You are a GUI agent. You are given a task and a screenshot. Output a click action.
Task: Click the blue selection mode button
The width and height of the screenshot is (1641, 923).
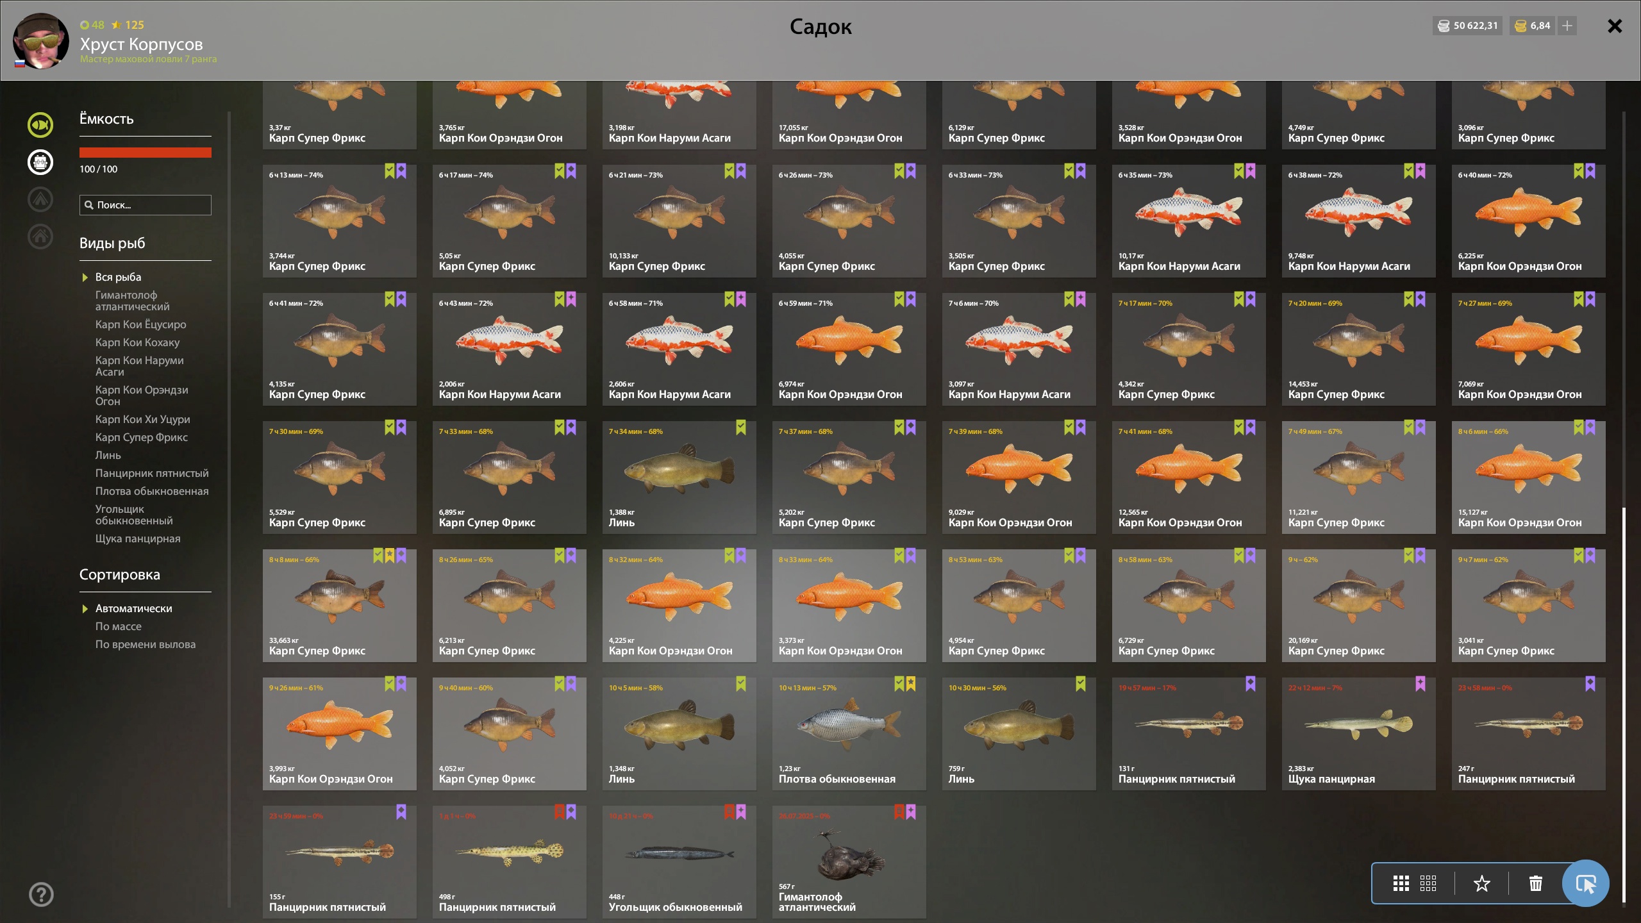1586,883
